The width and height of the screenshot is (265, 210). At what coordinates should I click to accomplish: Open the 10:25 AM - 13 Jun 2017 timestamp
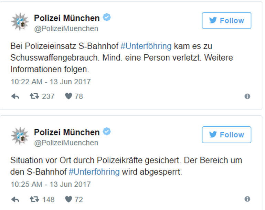[51, 185]
